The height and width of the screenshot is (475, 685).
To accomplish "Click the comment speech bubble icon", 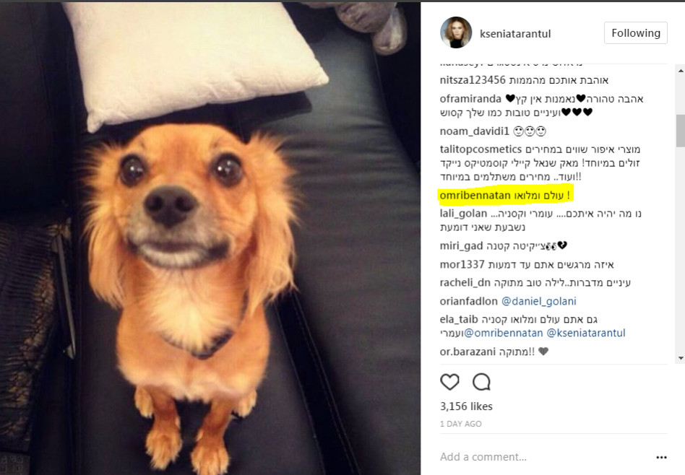I will [x=481, y=382].
